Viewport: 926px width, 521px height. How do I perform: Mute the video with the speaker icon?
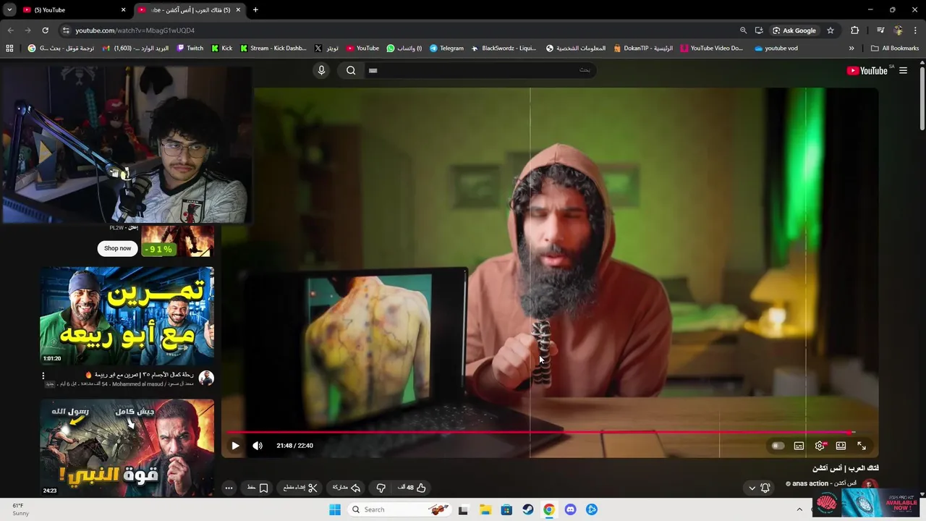click(258, 446)
